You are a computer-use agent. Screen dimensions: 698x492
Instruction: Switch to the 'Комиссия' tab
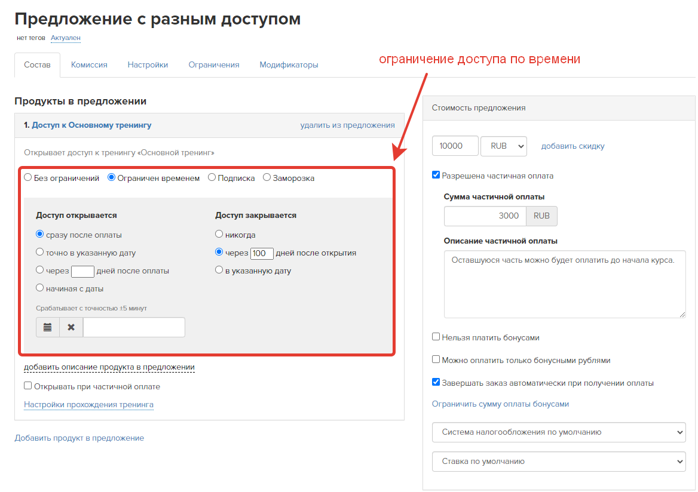89,65
